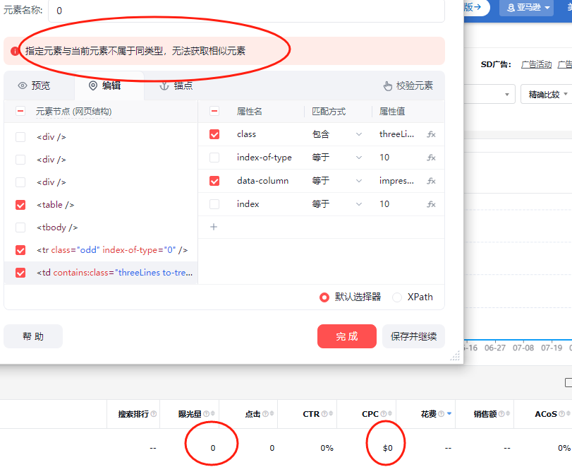
Task: Sort by CPC column arrows
Action: 390,413
